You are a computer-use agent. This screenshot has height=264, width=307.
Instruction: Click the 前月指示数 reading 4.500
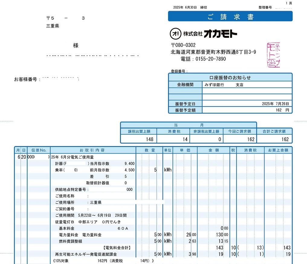pos(130,170)
